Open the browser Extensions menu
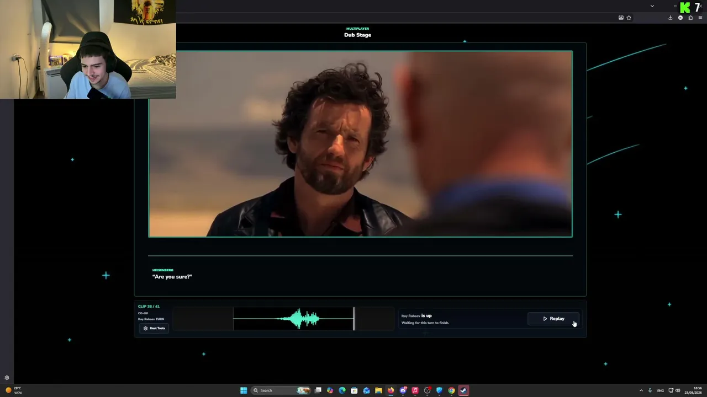Screen dimensions: 707x397 click(x=690, y=18)
